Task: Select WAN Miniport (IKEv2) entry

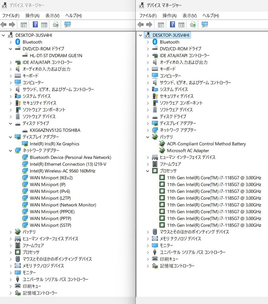Action: (x=51, y=178)
